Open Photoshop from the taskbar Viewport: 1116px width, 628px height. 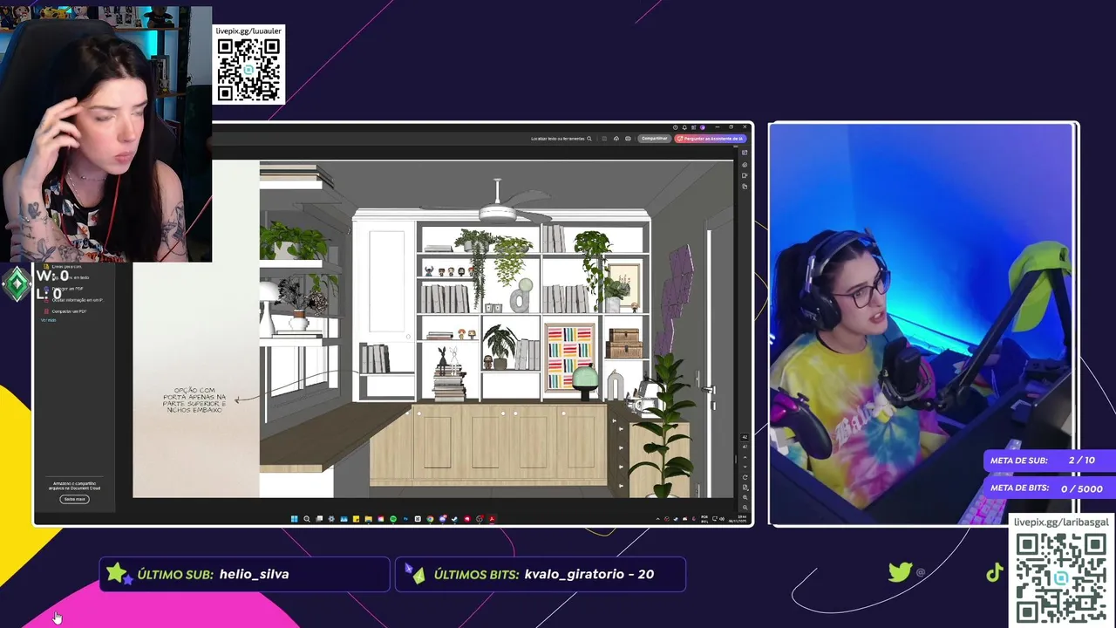(x=405, y=519)
